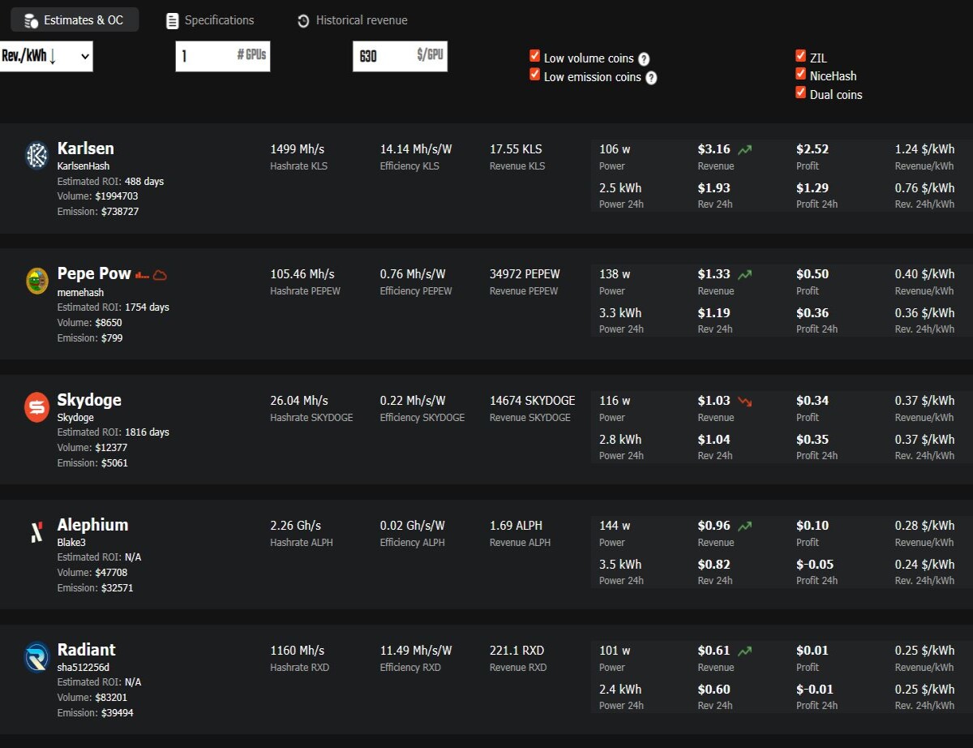The width and height of the screenshot is (973, 748).
Task: Click Pepe Pow hashrate 105.46 Mh/s
Action: click(x=302, y=274)
